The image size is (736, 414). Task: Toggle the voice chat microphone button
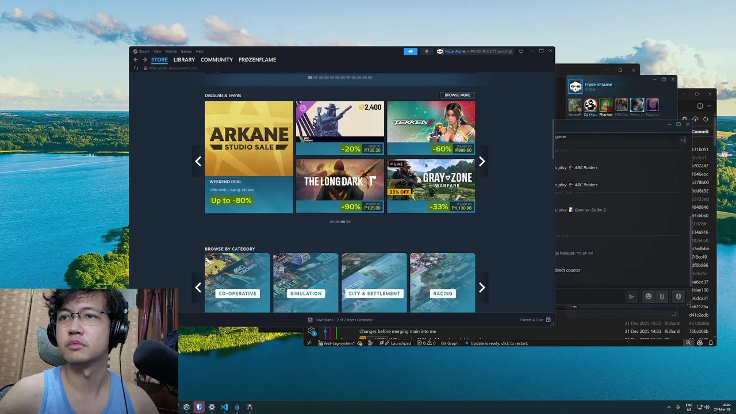[x=678, y=296]
